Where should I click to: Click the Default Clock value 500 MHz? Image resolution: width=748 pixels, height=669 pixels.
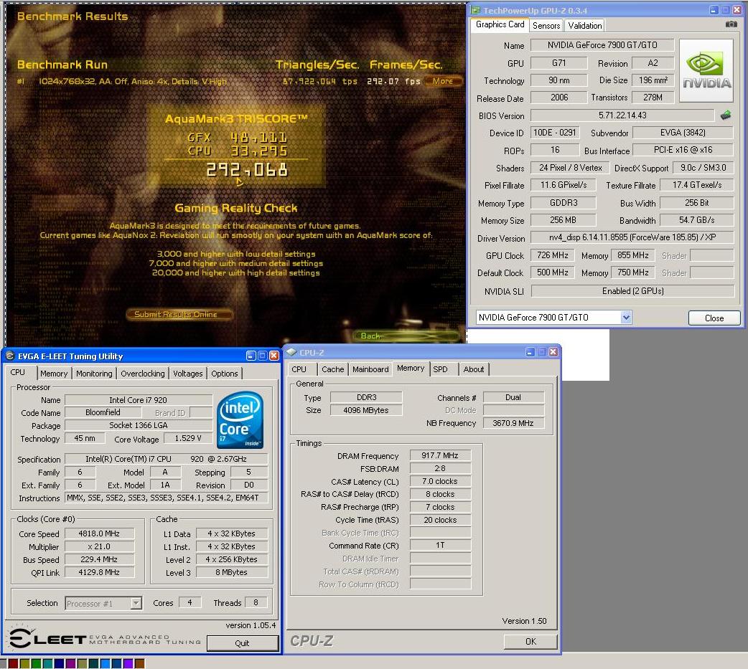coord(553,272)
